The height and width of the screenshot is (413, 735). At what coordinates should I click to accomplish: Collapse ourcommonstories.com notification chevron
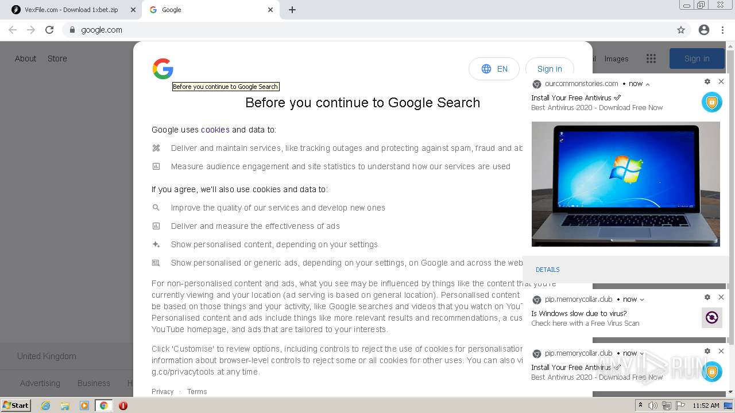coord(648,84)
